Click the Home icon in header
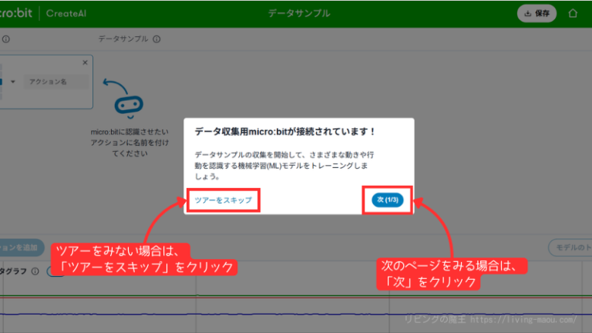Screen dimensions: 592x333 click(x=572, y=13)
